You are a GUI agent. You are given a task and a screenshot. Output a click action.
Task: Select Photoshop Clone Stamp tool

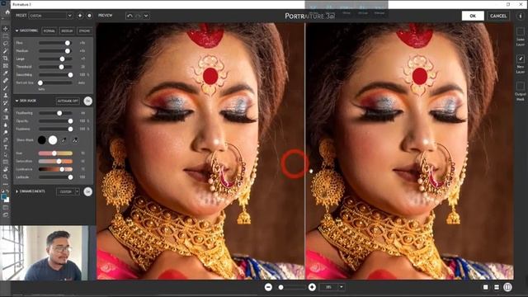[6, 96]
